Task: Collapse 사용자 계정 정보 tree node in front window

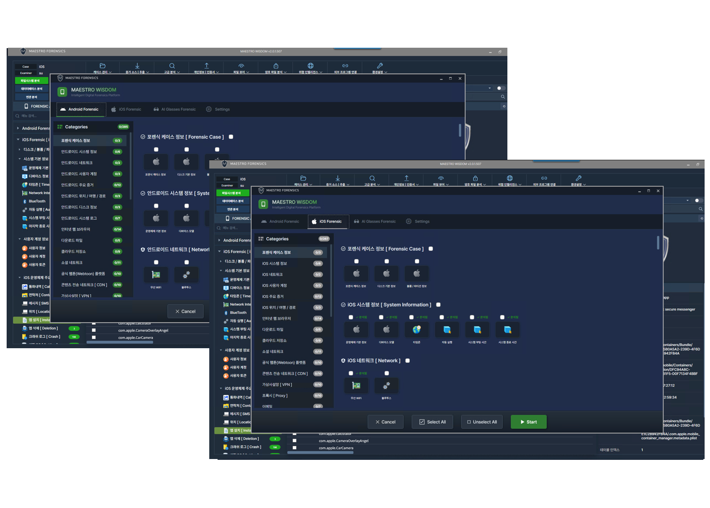Action: coord(221,350)
